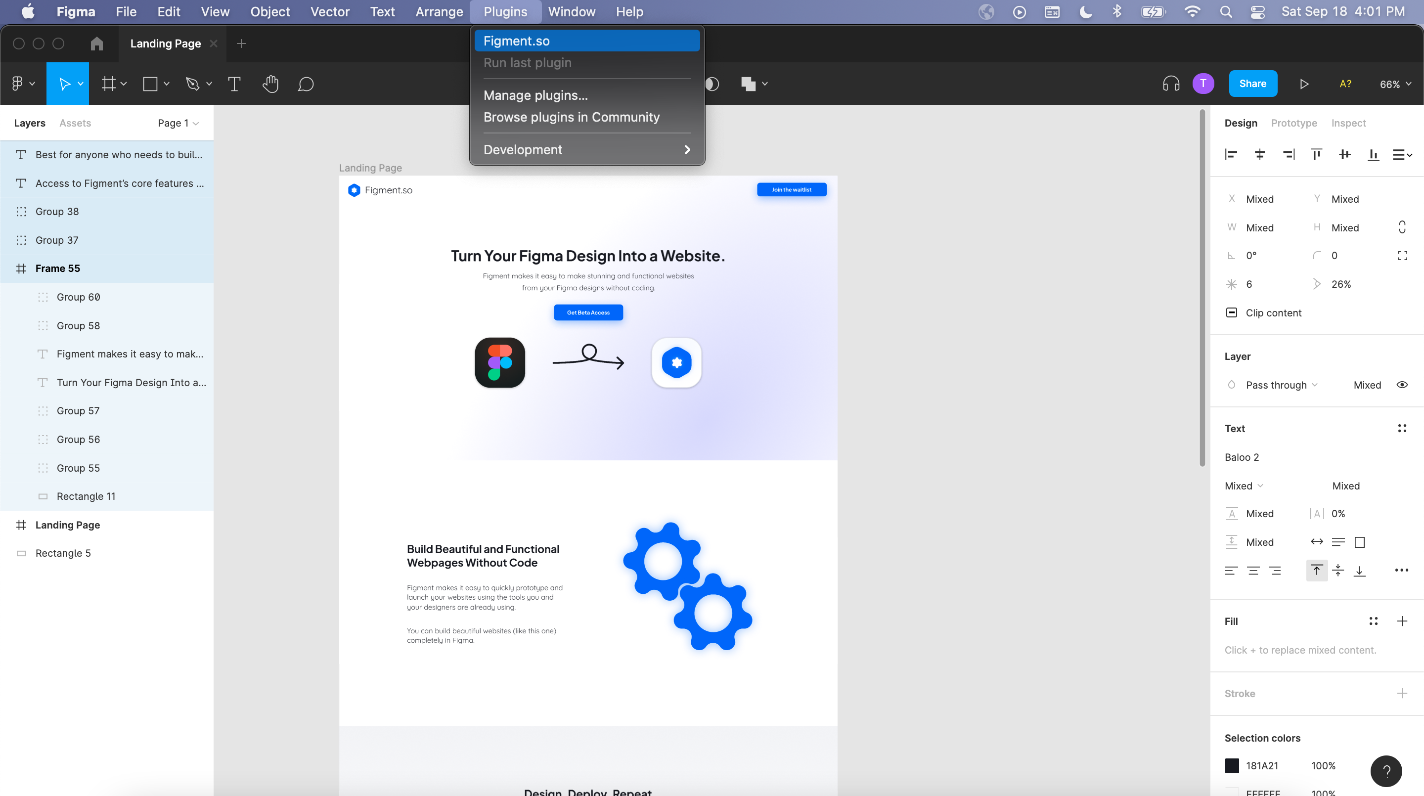Set text vertical align bottom
This screenshot has height=796, width=1424.
click(x=1359, y=571)
